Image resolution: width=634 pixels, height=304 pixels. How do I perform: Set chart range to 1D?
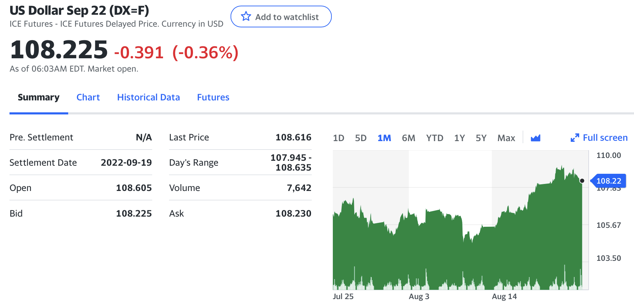[x=338, y=138]
